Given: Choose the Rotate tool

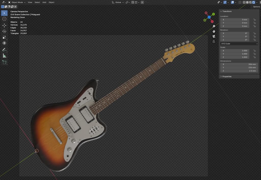Looking at the screenshot, I should tap(4, 31).
